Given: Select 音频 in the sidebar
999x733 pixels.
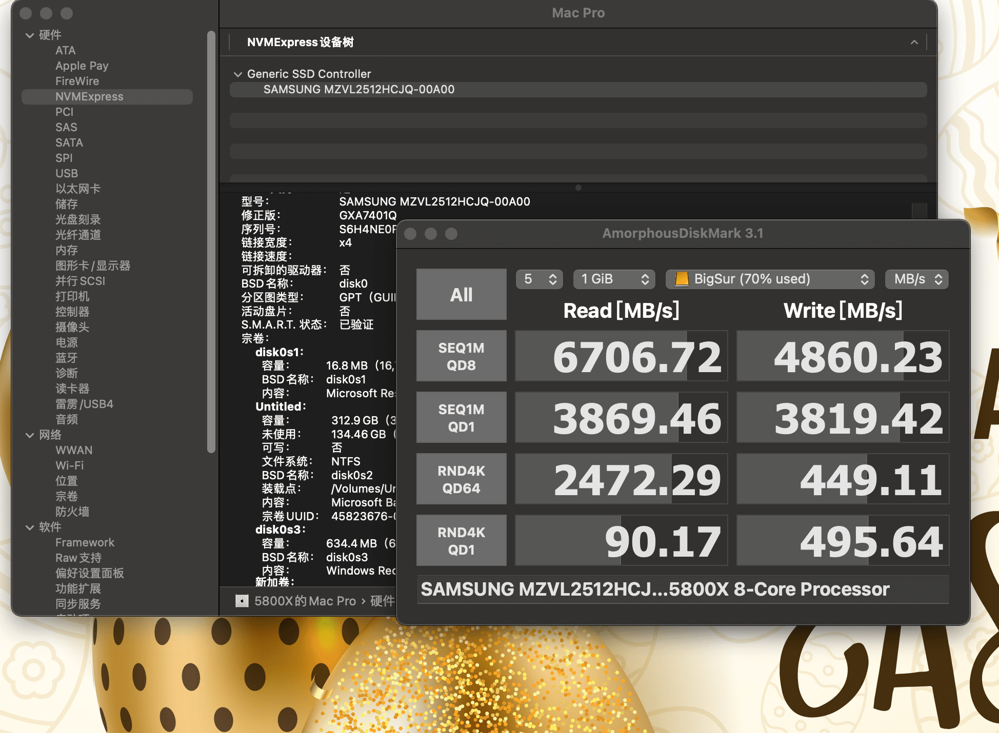Looking at the screenshot, I should pyautogui.click(x=67, y=419).
